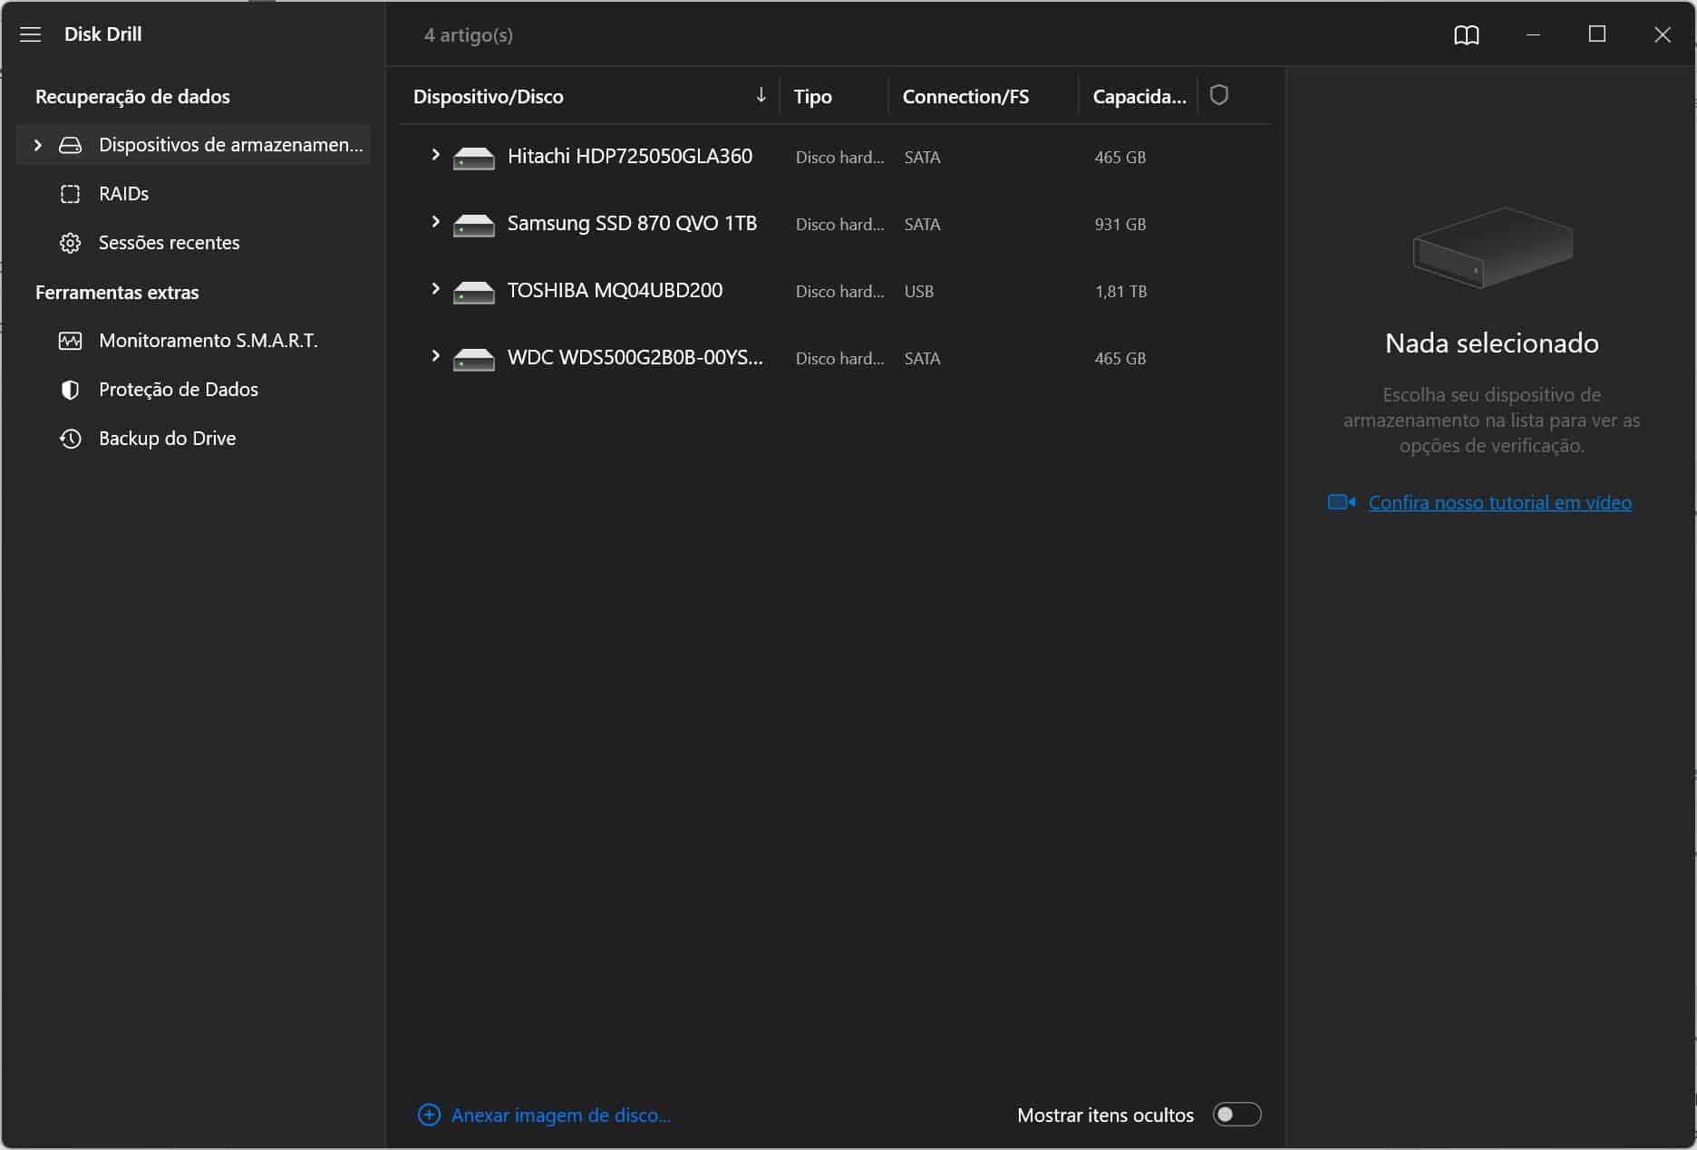Open Sessões recentes in the sidebar

169,243
